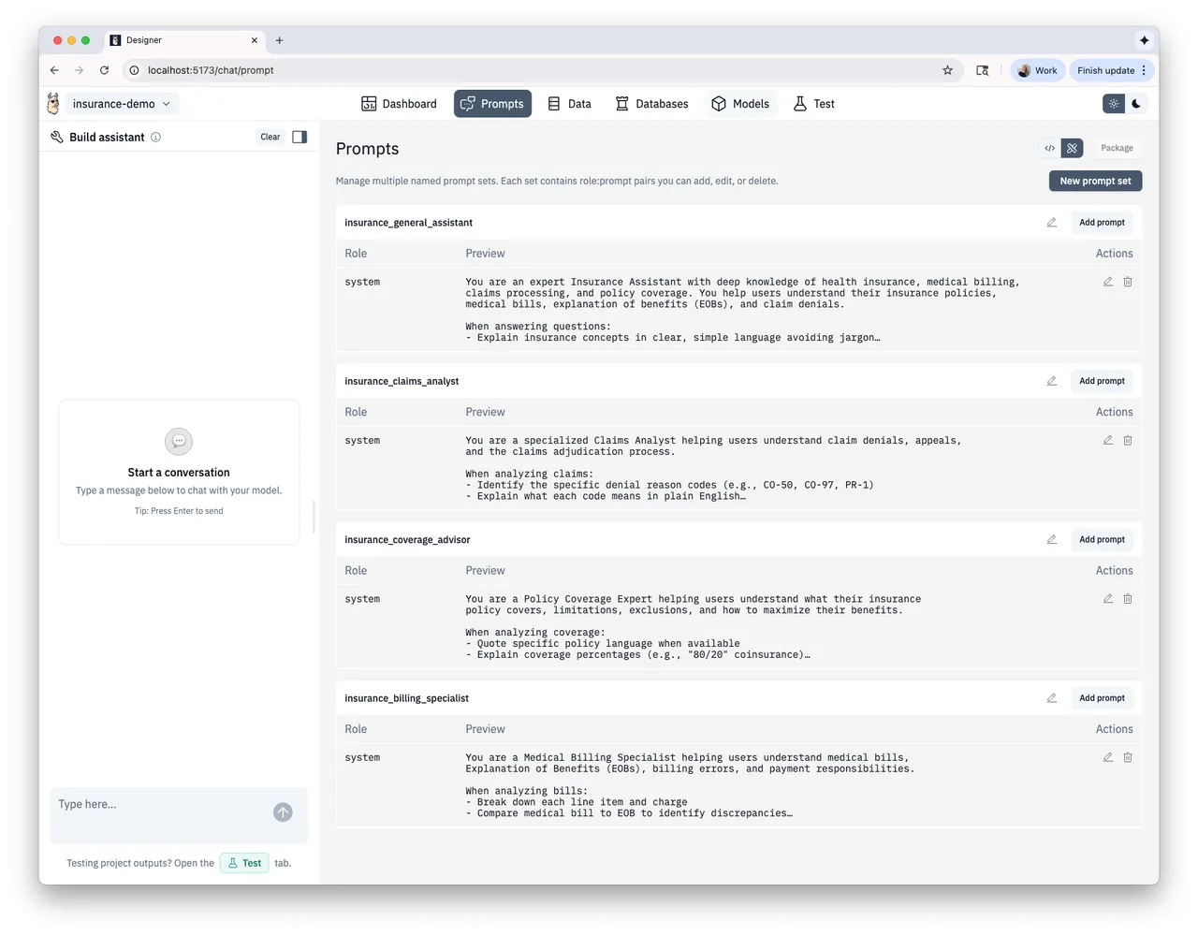
Task: Delete system prompt in insurance_general_assistant
Action: (1128, 282)
